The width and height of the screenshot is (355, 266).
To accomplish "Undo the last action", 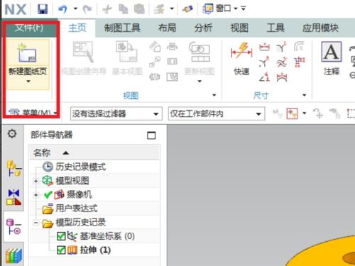I will 62,9.
